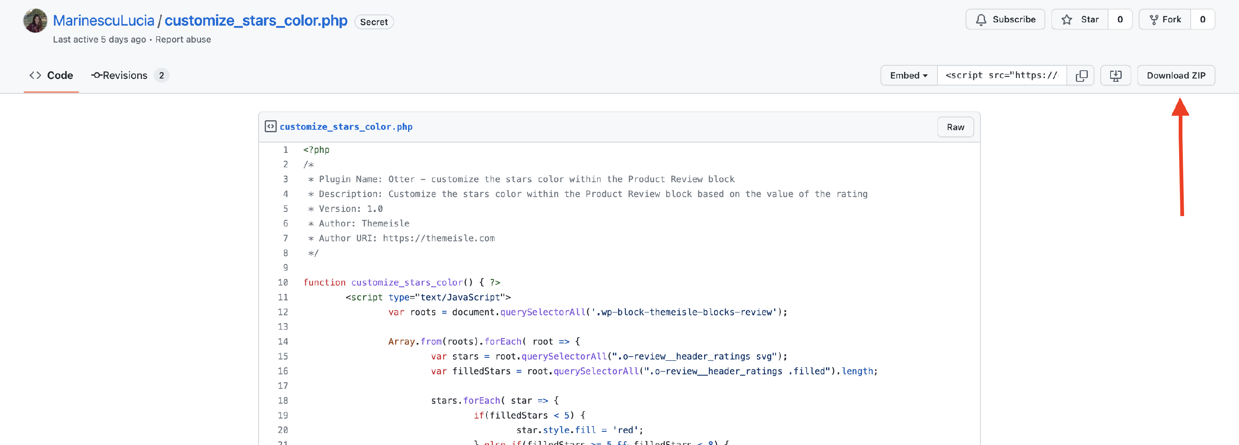This screenshot has width=1239, height=445.
Task: Open the customize_stars_color.php gist title link
Action: 255,21
